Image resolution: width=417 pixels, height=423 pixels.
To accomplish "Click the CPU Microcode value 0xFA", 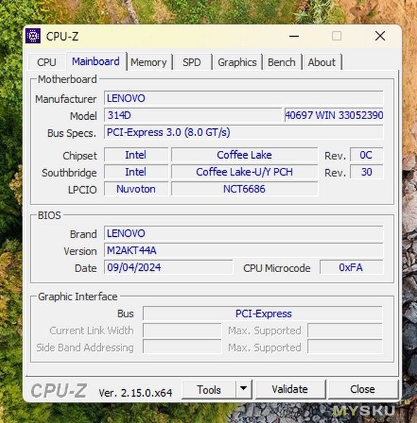I will pos(351,267).
